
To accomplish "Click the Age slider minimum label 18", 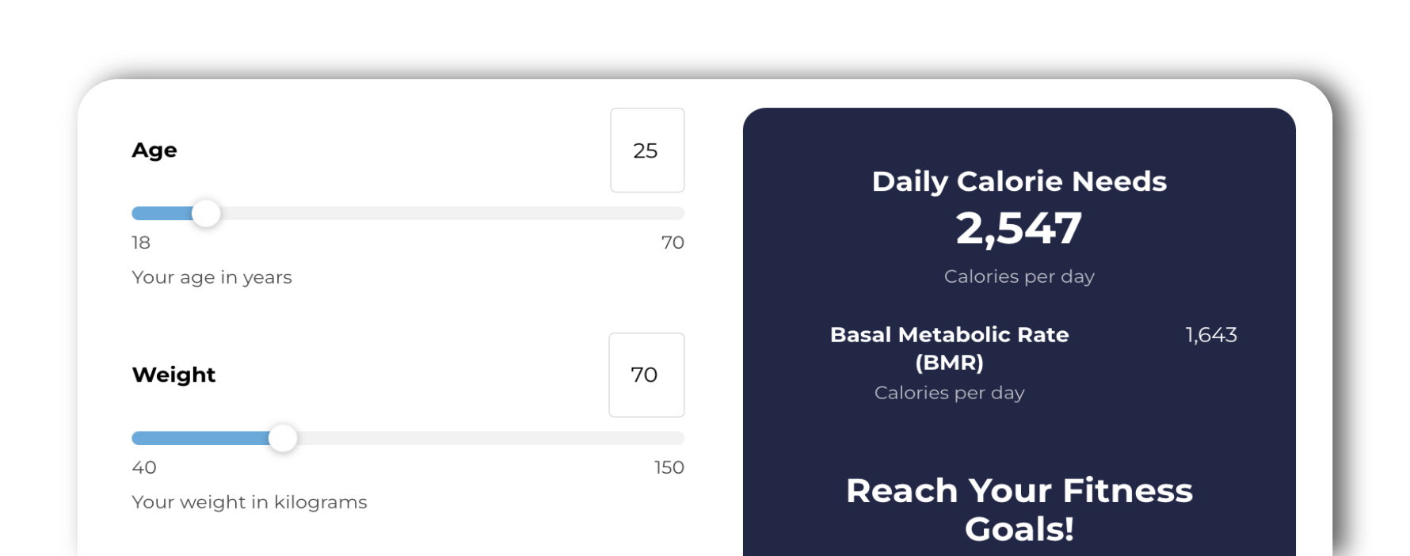I will [x=141, y=242].
